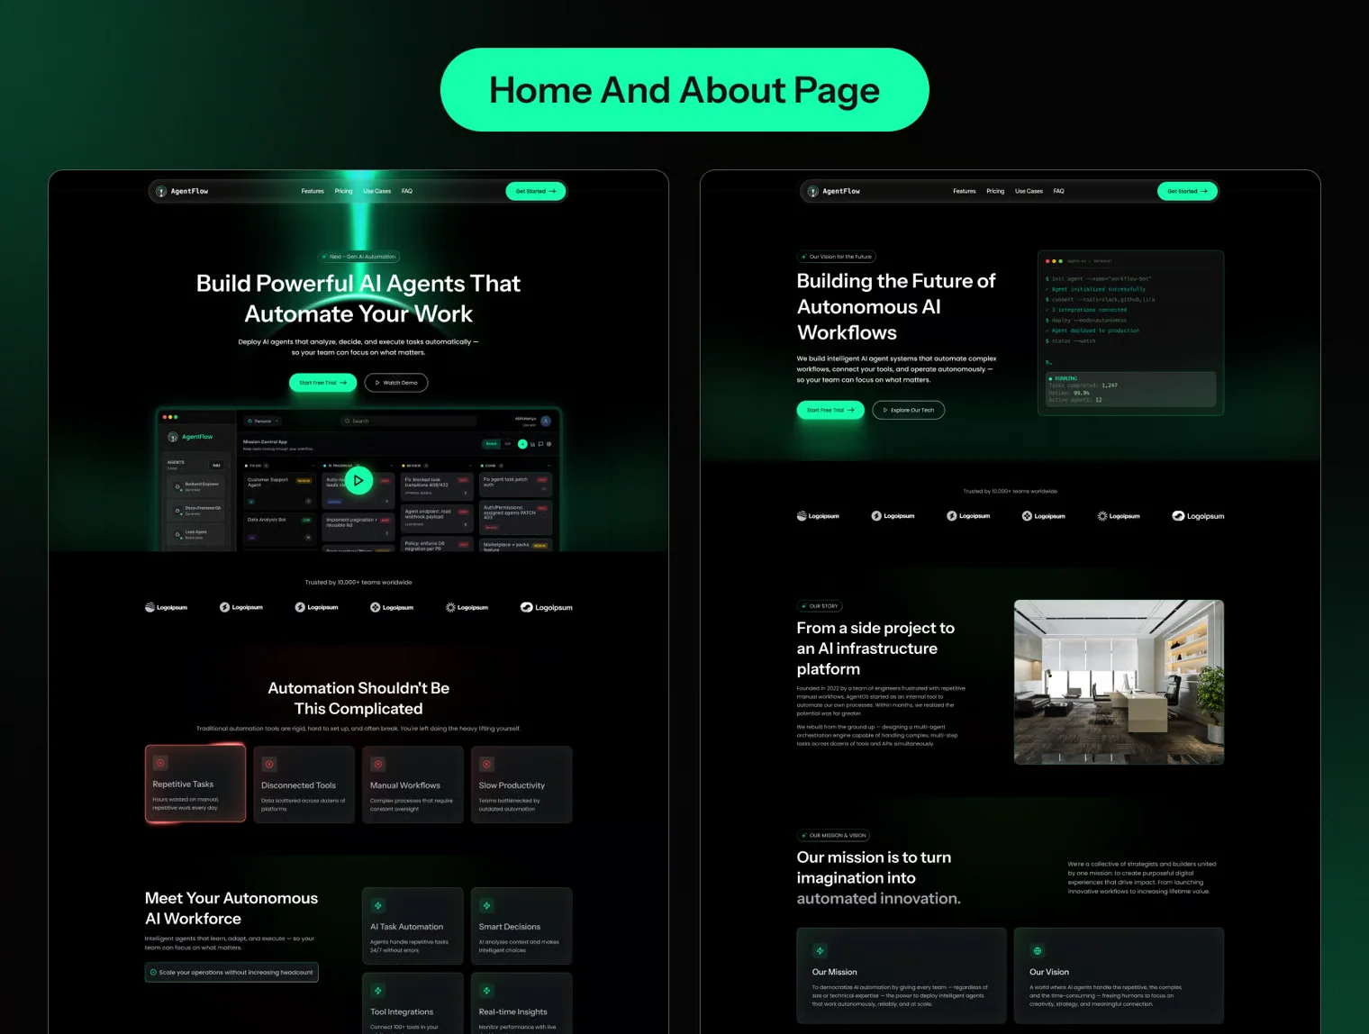This screenshot has width=1369, height=1034.
Task: Play the dashboard demo video
Action: pyautogui.click(x=358, y=480)
